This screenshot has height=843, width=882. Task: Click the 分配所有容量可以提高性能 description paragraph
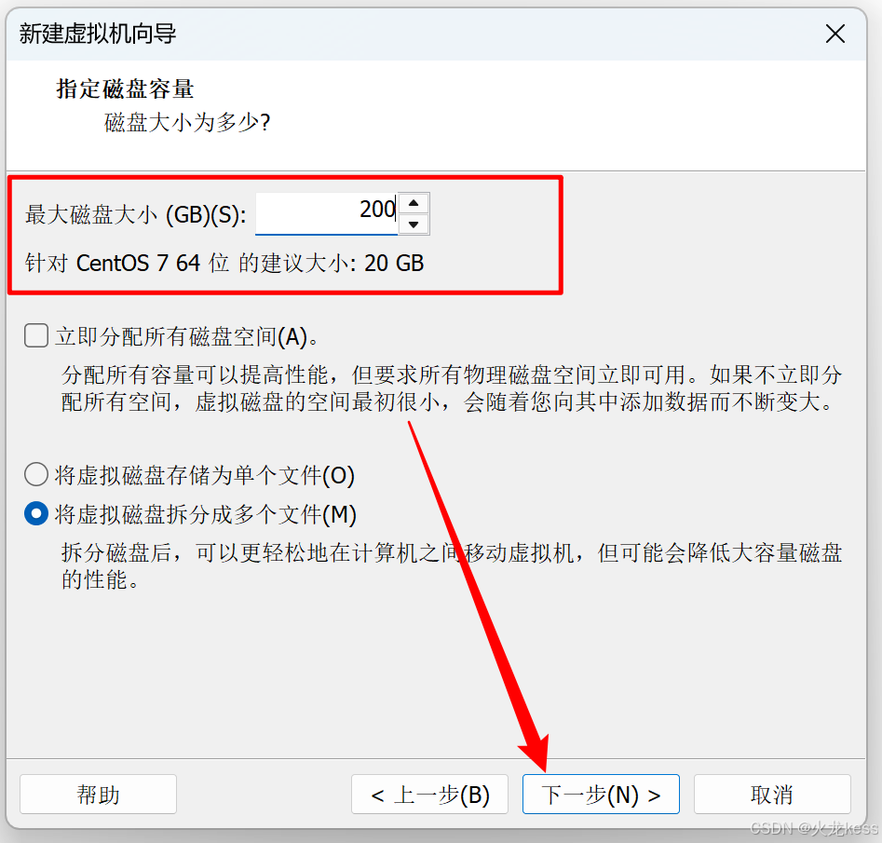point(452,388)
